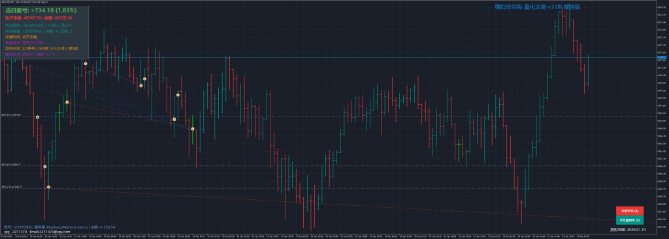Click the BlueberryMarkets-Demo account info line
The height and width of the screenshot is (239, 669).
[59, 227]
